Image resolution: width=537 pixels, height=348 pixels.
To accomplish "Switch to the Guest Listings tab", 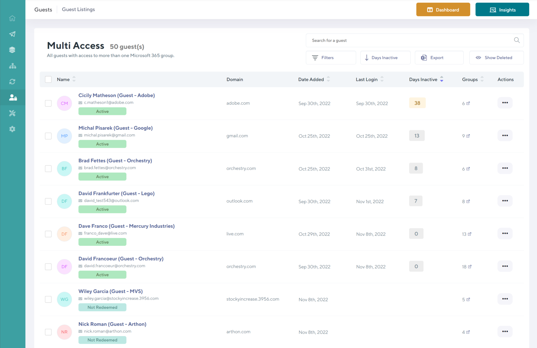I will [78, 9].
